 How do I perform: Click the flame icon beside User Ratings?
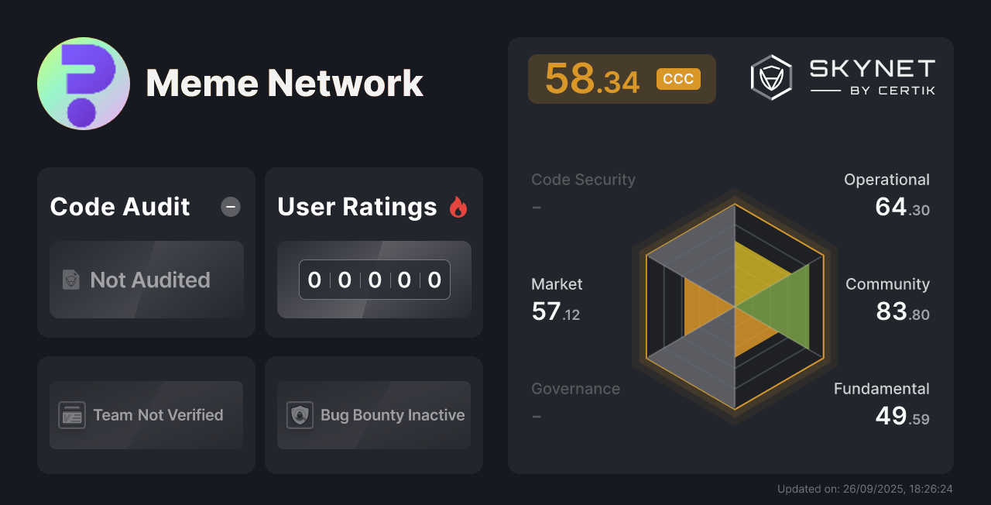tap(458, 207)
